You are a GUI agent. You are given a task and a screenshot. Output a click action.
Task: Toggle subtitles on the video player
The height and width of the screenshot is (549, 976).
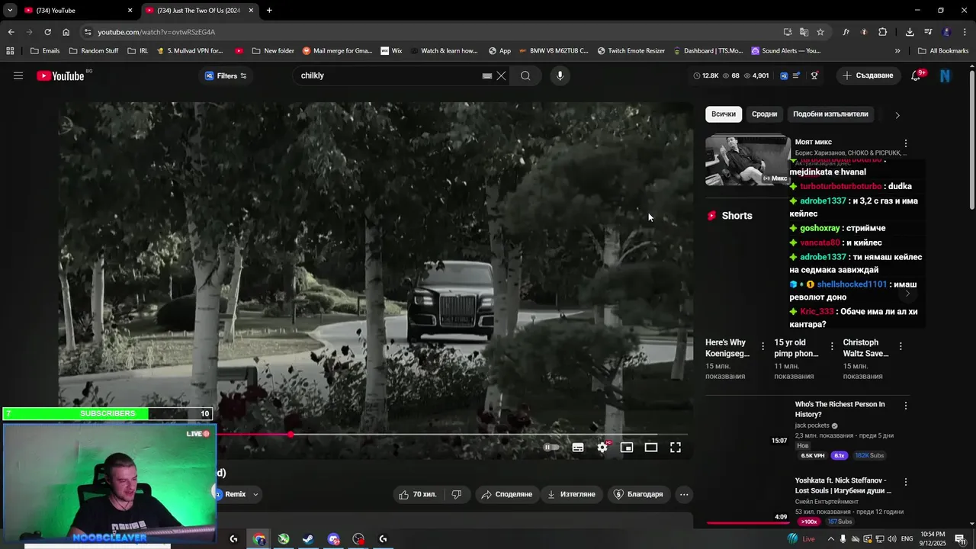pyautogui.click(x=578, y=448)
